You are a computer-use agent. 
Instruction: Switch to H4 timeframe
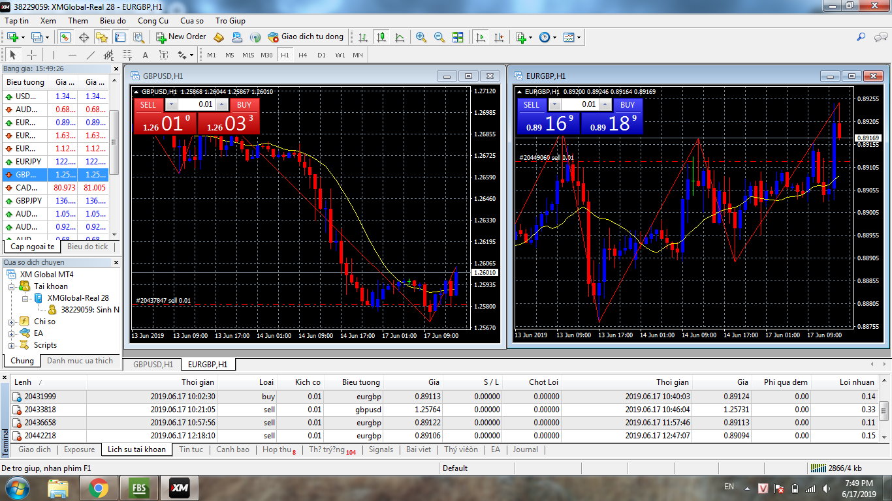[303, 55]
